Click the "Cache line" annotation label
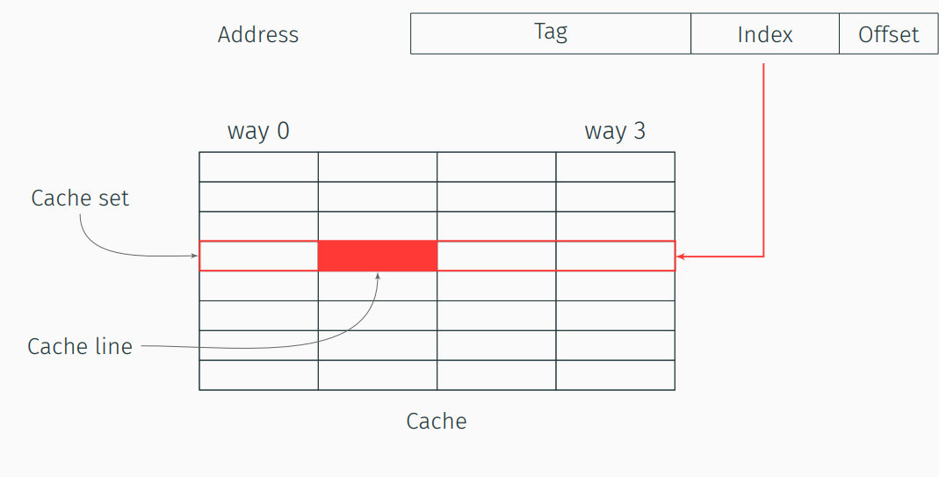 pos(80,346)
